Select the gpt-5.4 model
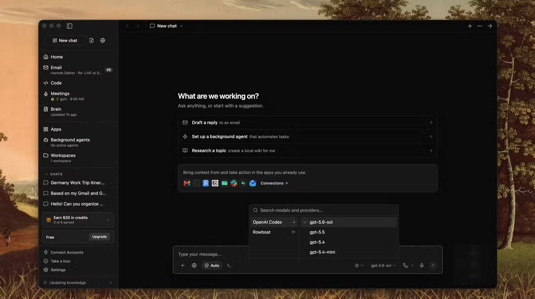The image size is (535, 299). [349, 242]
